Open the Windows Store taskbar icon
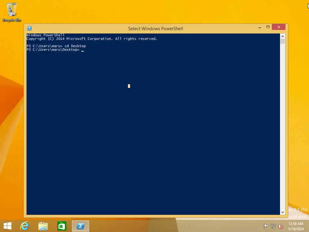Viewport: 309px width, 232px height. (x=62, y=226)
